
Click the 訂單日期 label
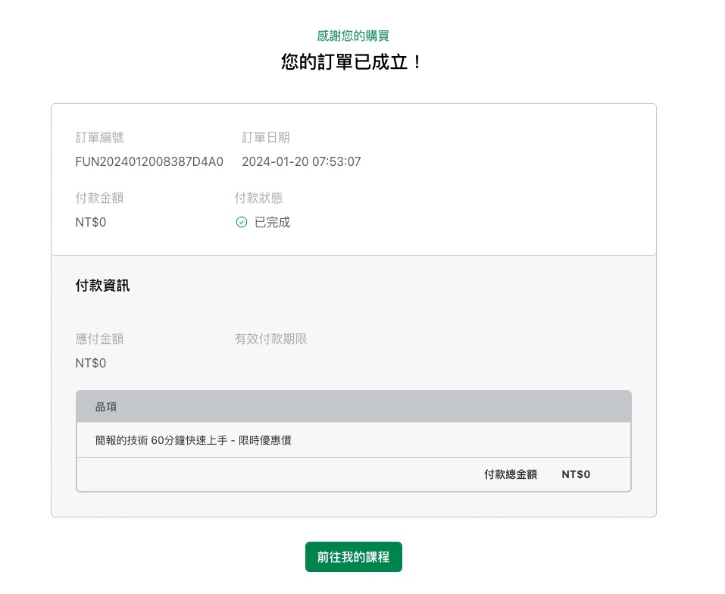click(x=265, y=137)
